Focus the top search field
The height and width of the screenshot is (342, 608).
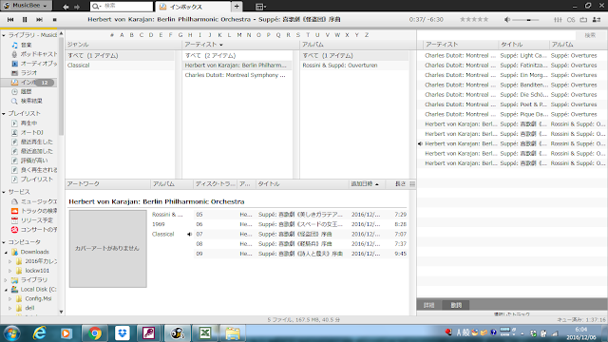122,7
